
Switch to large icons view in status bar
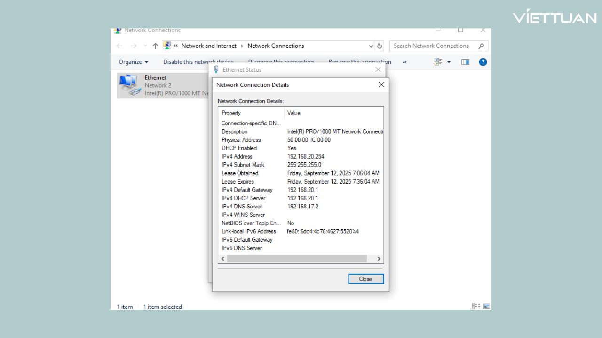click(x=487, y=307)
